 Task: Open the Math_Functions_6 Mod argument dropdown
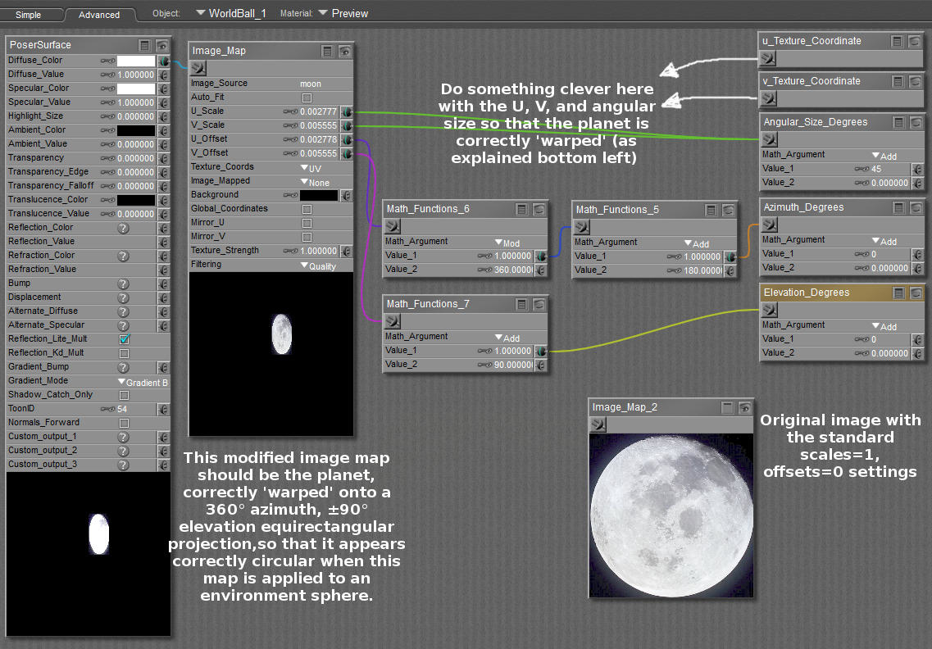pos(507,243)
